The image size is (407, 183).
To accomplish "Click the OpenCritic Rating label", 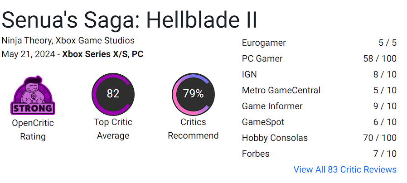I will pyautogui.click(x=33, y=130).
